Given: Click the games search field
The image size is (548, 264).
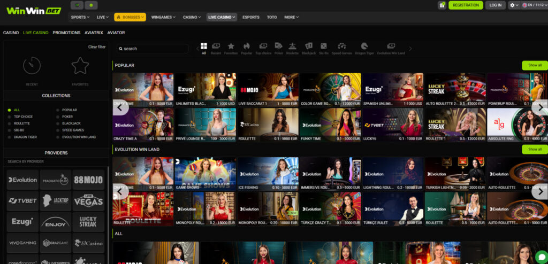Looking at the screenshot, I should (x=153, y=49).
